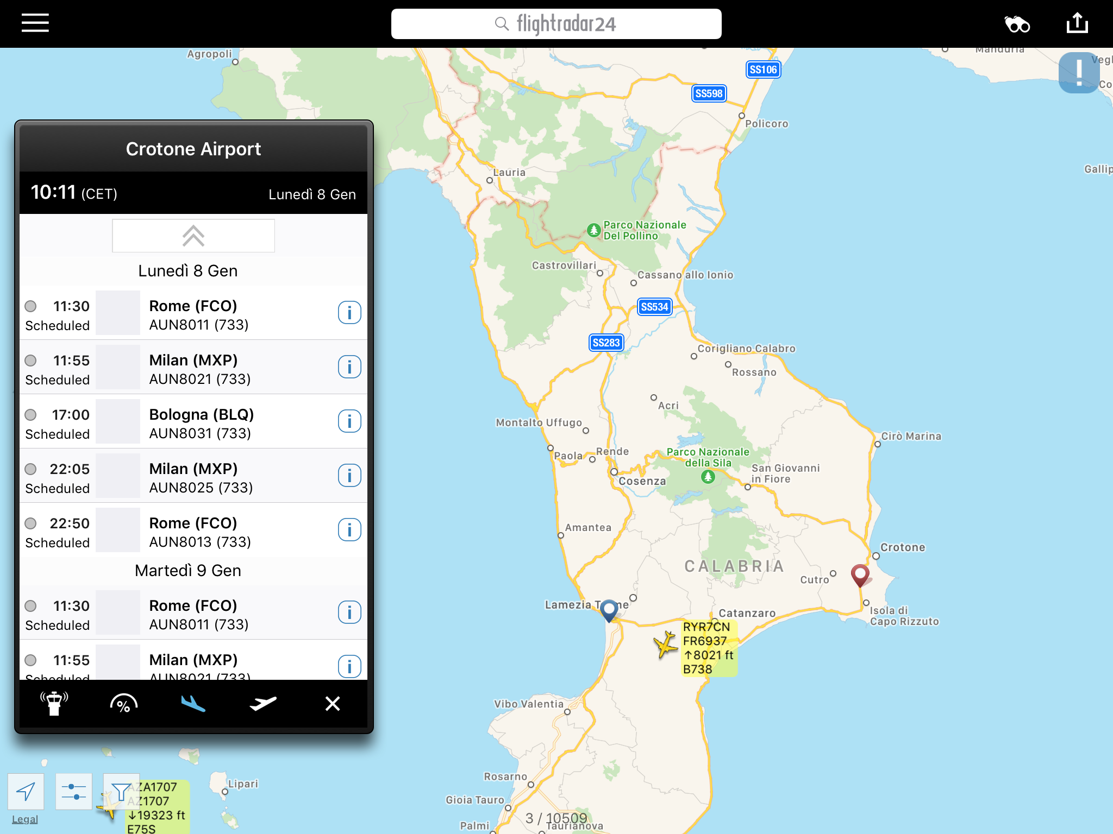Click the flightradar24 search field
The width and height of the screenshot is (1113, 834).
[556, 24]
